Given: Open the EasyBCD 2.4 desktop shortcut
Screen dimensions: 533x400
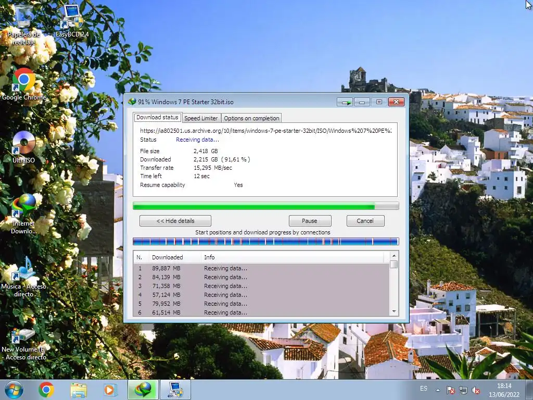Looking at the screenshot, I should 72,21.
